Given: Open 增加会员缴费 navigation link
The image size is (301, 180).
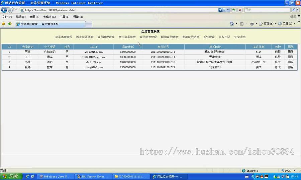Looking at the screenshot, I should click(x=169, y=37).
